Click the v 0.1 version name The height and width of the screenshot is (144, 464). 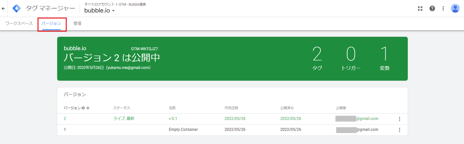[x=173, y=118]
